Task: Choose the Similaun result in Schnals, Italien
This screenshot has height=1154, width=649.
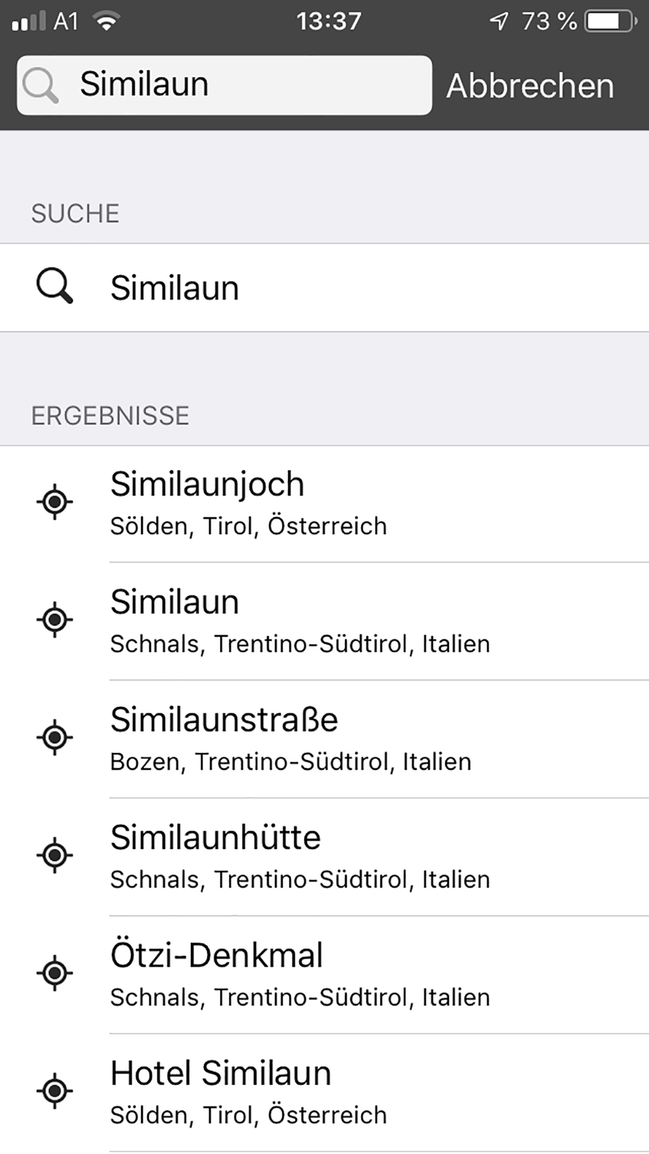Action: [324, 621]
